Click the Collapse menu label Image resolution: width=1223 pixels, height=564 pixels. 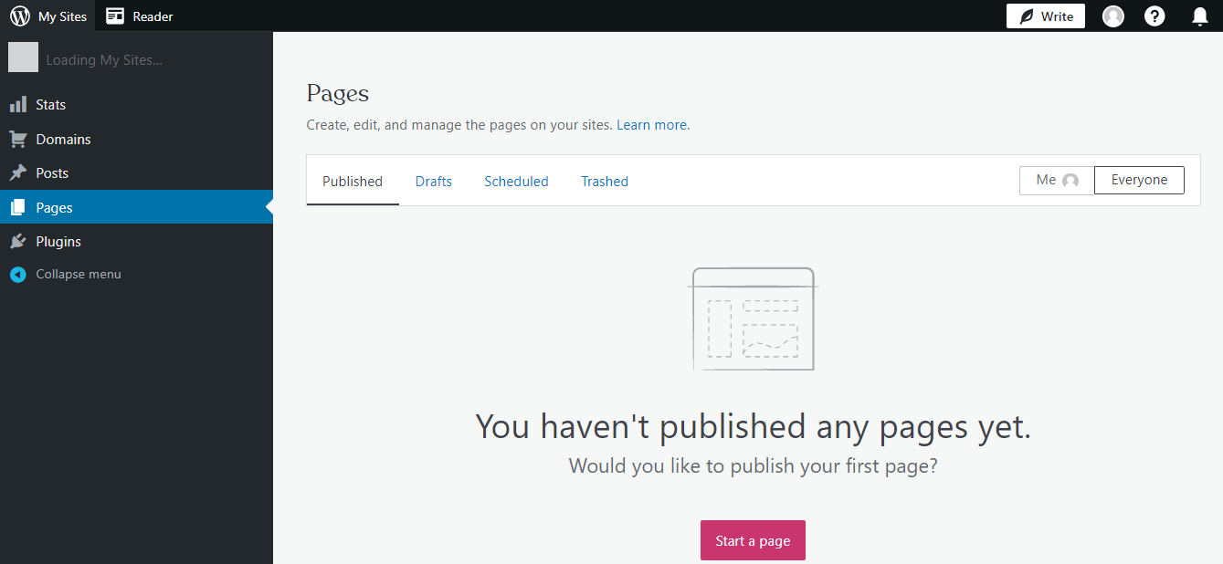[x=79, y=275]
